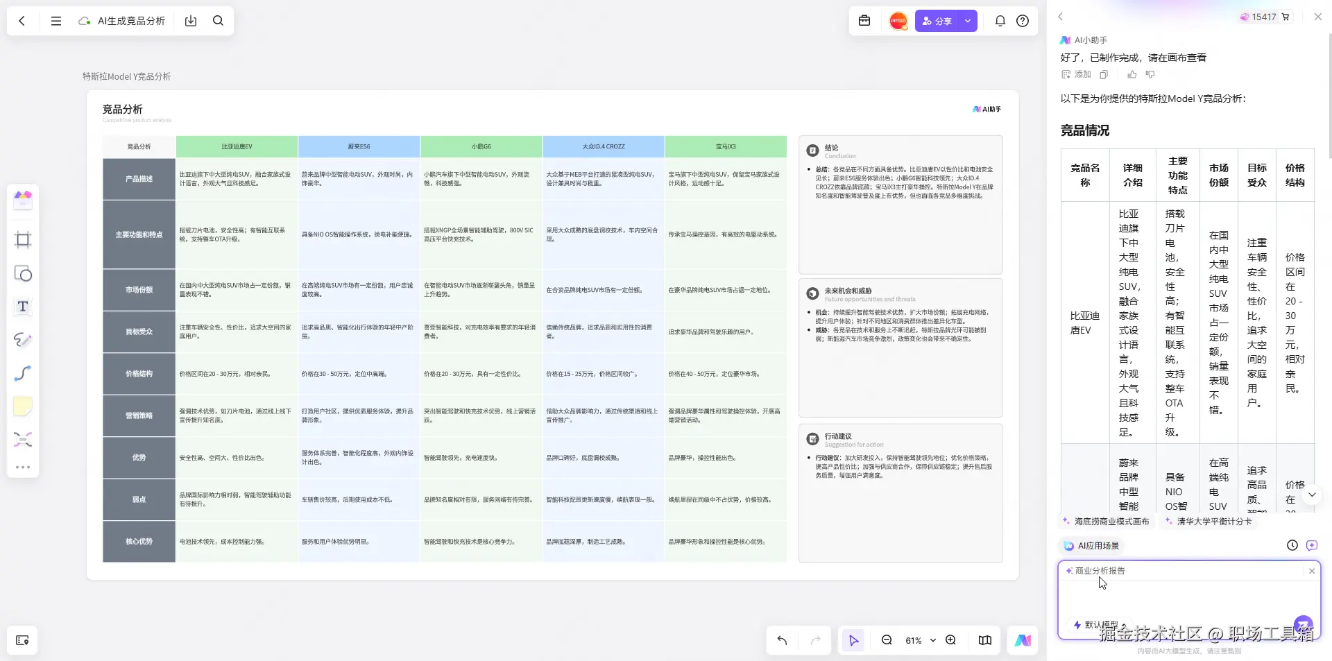Viewport: 1332px width, 661px height.
Task: Select the Sticky note tool
Action: tap(23, 406)
